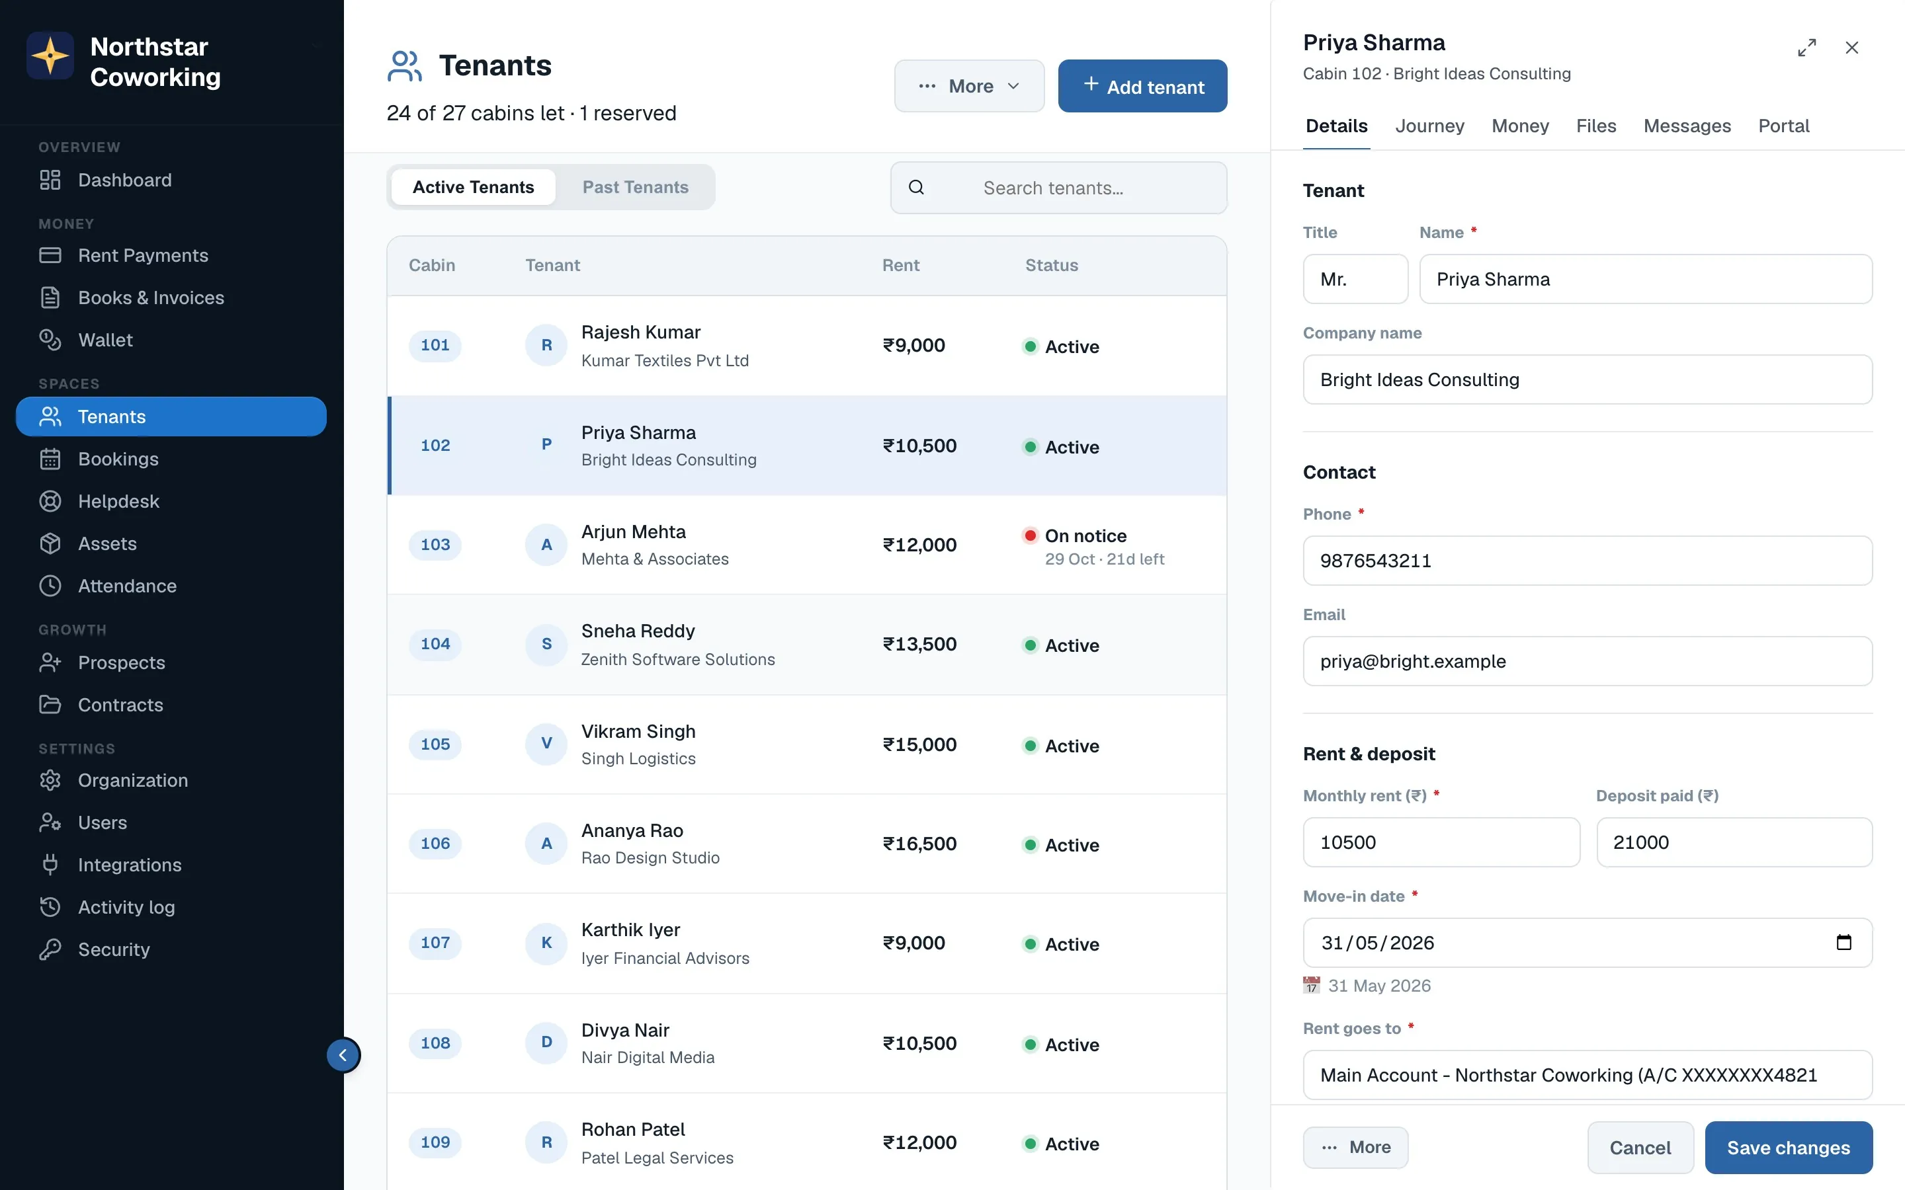Open the Portal tab
This screenshot has width=1905, height=1190.
pyautogui.click(x=1784, y=126)
